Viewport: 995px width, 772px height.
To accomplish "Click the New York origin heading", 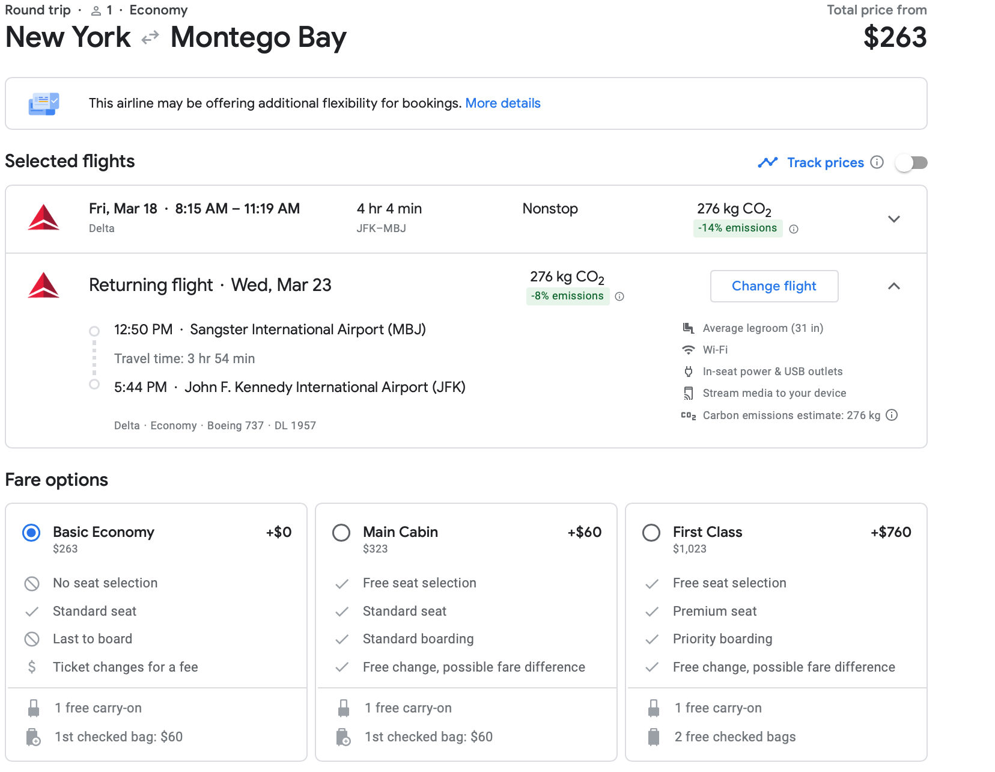I will tap(68, 37).
